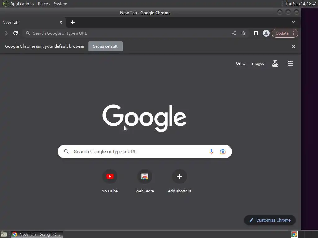This screenshot has height=238, width=318.
Task: Open Search Labs flask icon
Action: (x=275, y=64)
